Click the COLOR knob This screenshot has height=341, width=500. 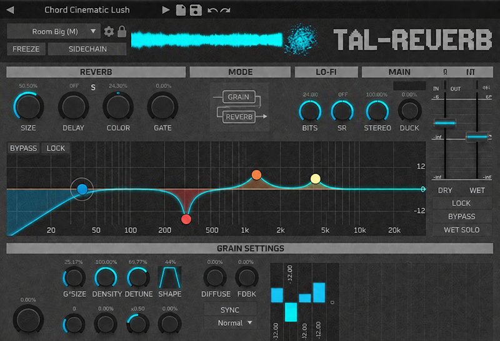118,106
